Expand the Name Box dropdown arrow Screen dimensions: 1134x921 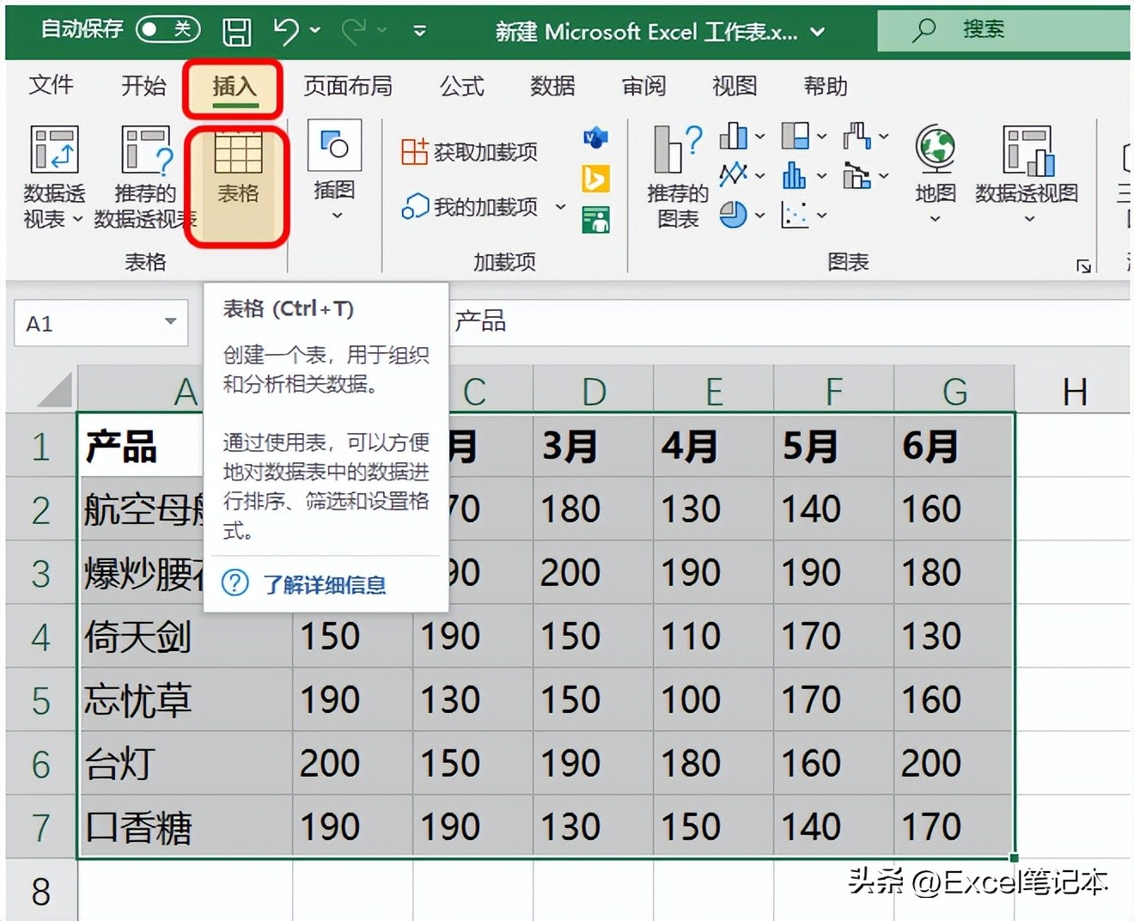coord(170,322)
